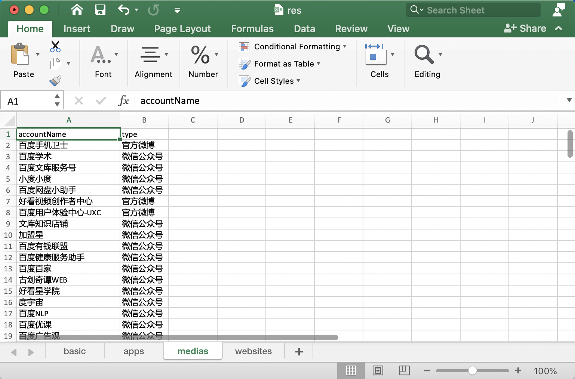Open the Paste options dropdown arrow
This screenshot has height=379, width=575.
[x=38, y=55]
